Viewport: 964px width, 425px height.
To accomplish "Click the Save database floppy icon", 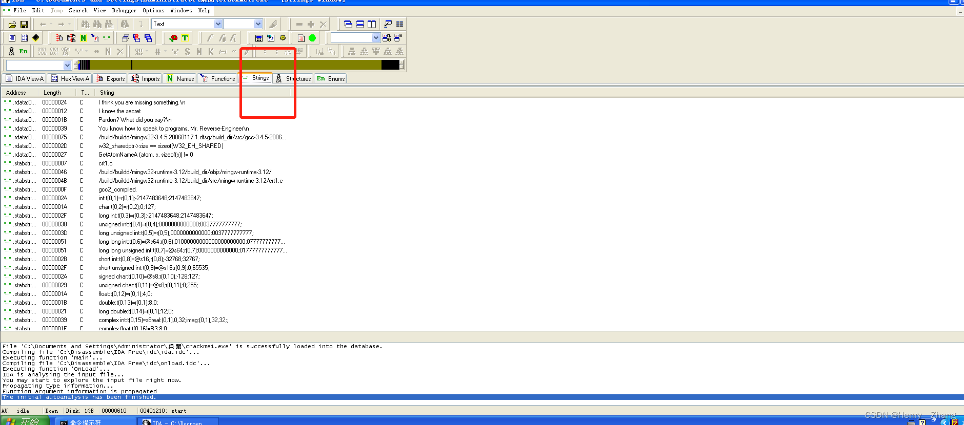I will pyautogui.click(x=24, y=24).
